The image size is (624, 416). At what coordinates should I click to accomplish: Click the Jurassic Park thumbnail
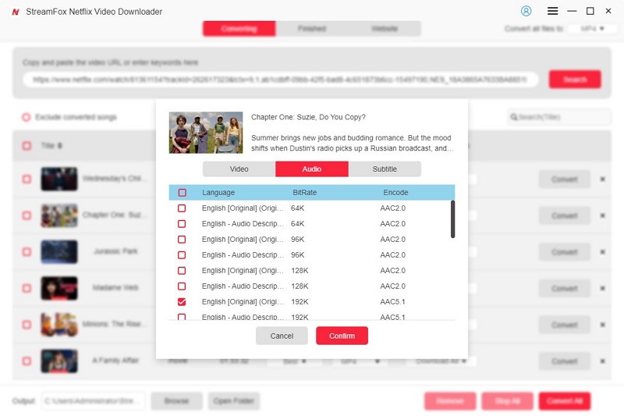pos(59,252)
